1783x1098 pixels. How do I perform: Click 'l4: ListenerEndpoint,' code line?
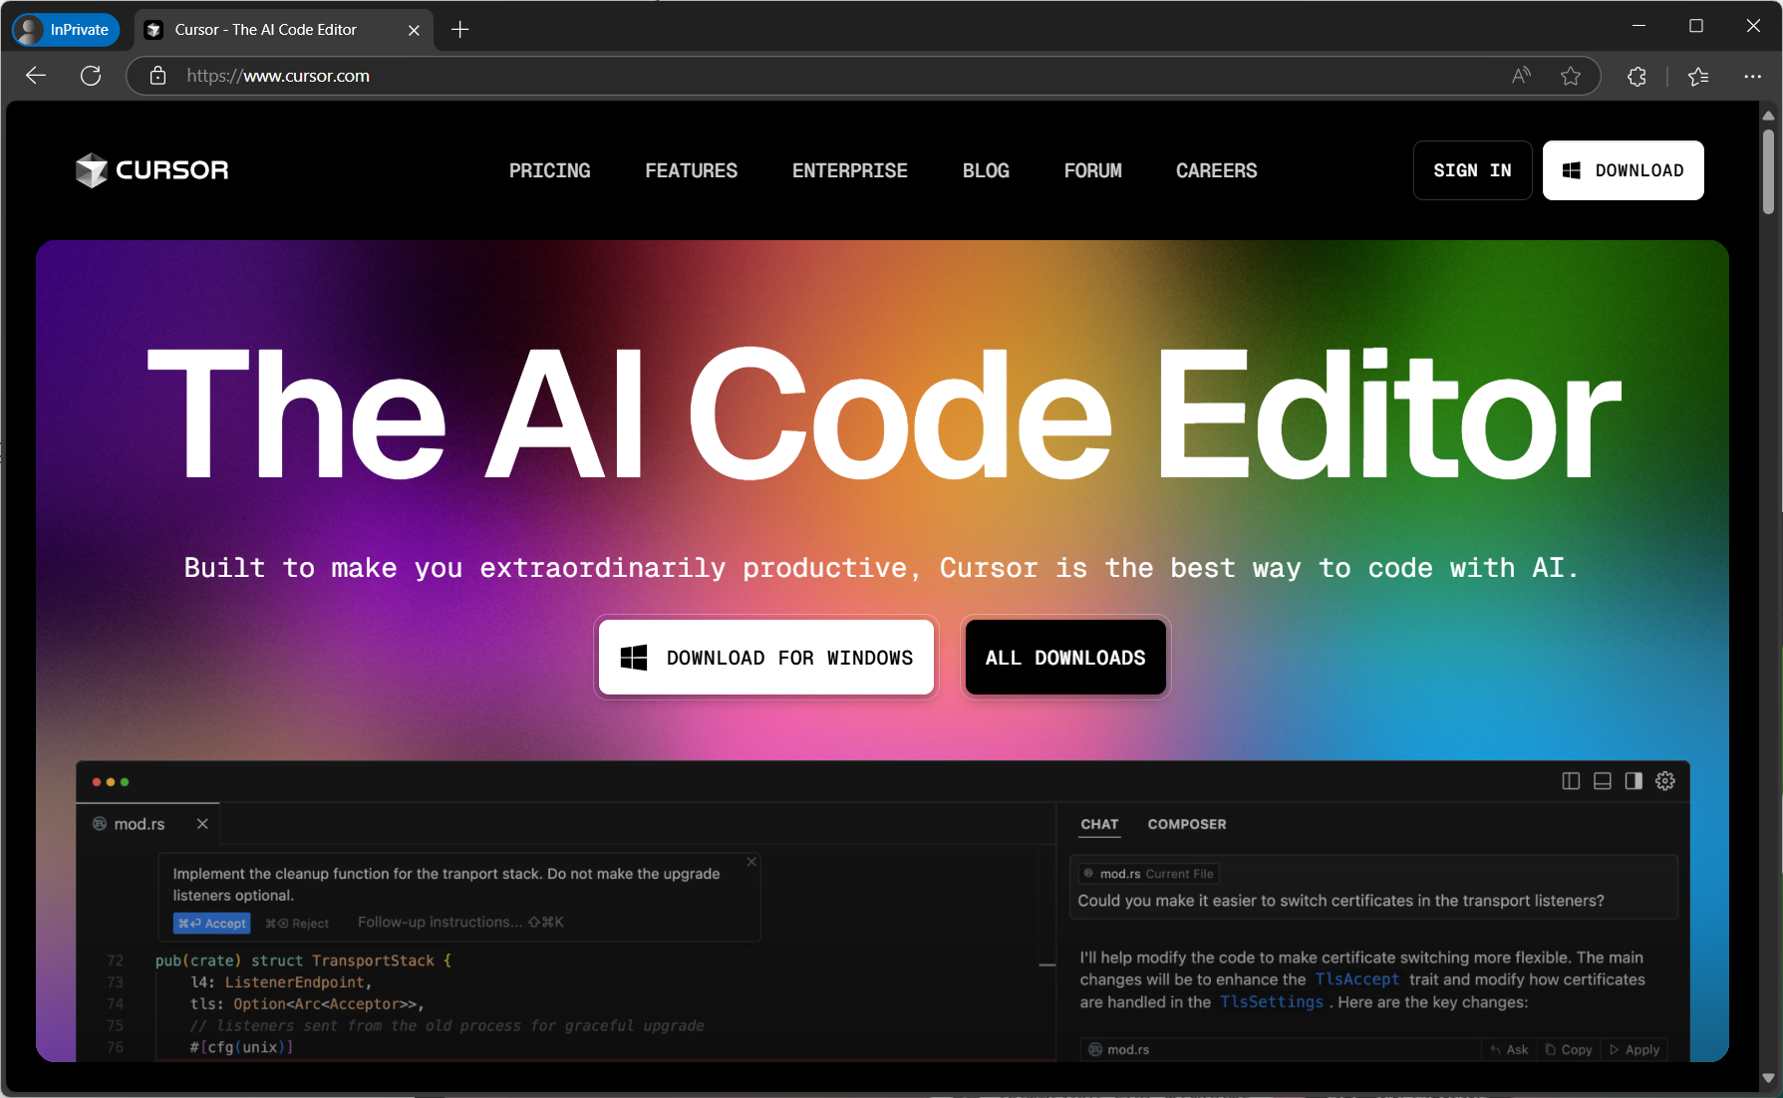pyautogui.click(x=281, y=982)
